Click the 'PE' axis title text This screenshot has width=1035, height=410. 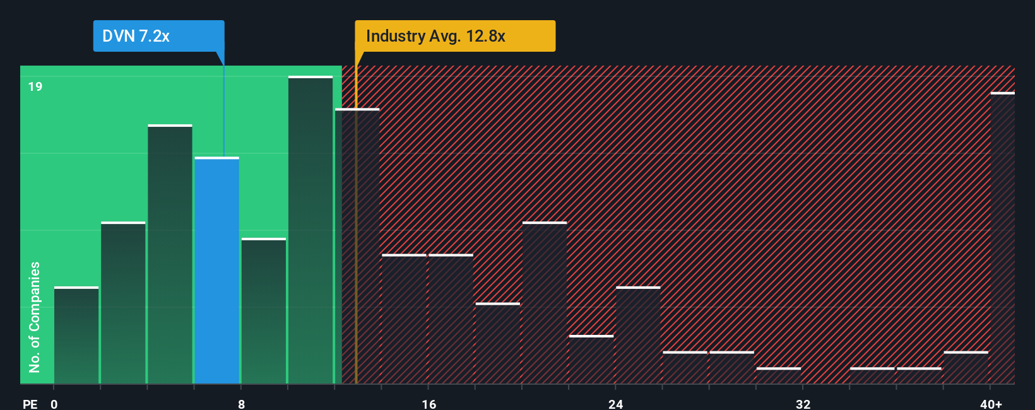30,404
